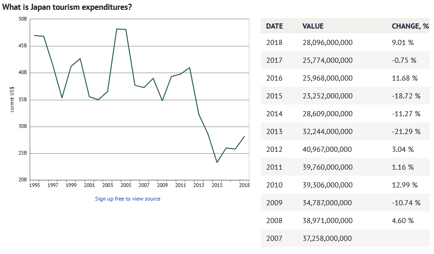
Task: Select the 2018 date cell in the table
Action: click(x=274, y=43)
